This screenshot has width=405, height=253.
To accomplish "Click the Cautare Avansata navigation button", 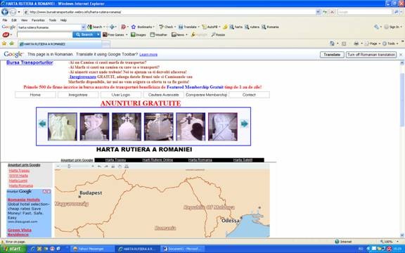I will click(x=164, y=95).
